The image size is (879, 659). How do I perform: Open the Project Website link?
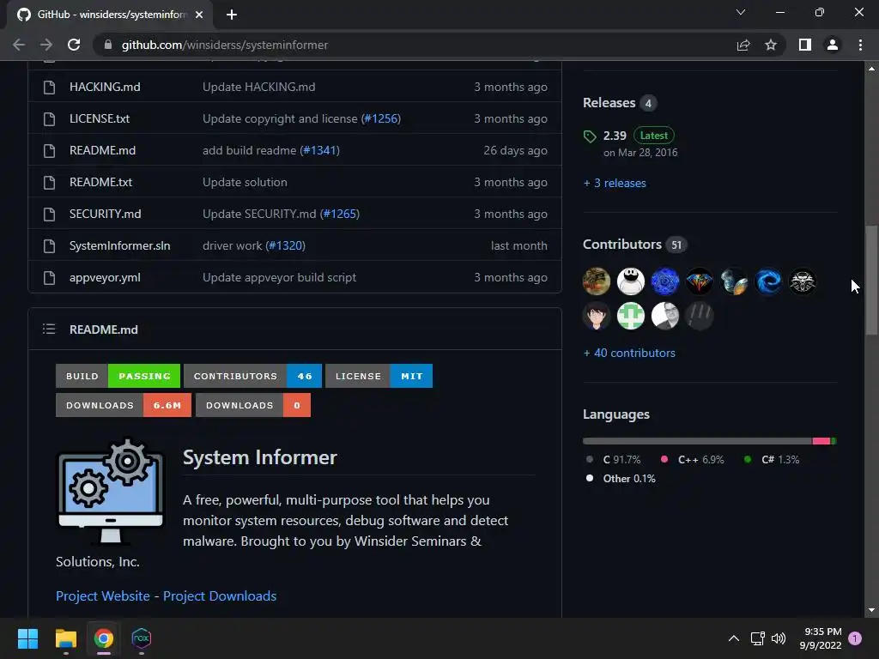[103, 596]
